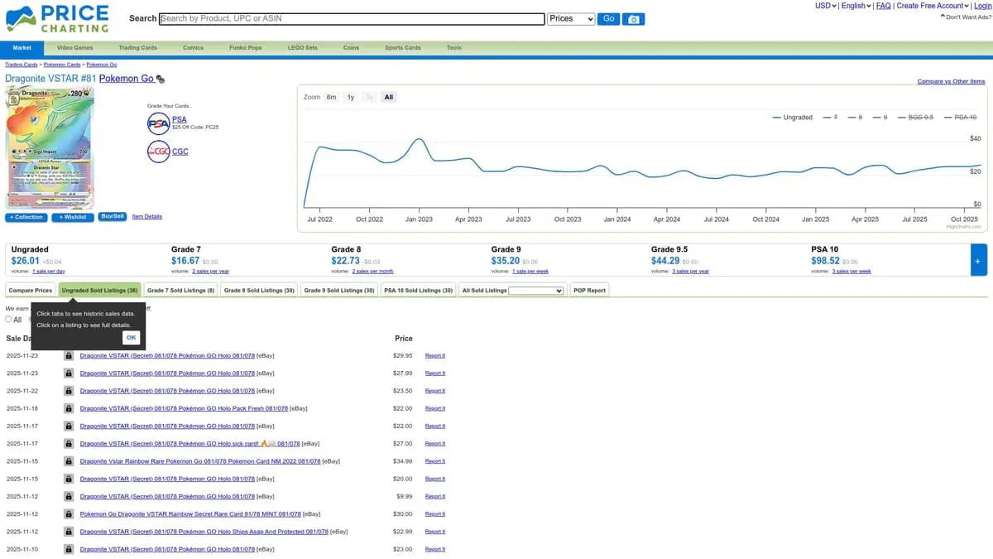Open the All Sold Listings select box
Screen dimensions: 993x559
pyautogui.click(x=535, y=291)
